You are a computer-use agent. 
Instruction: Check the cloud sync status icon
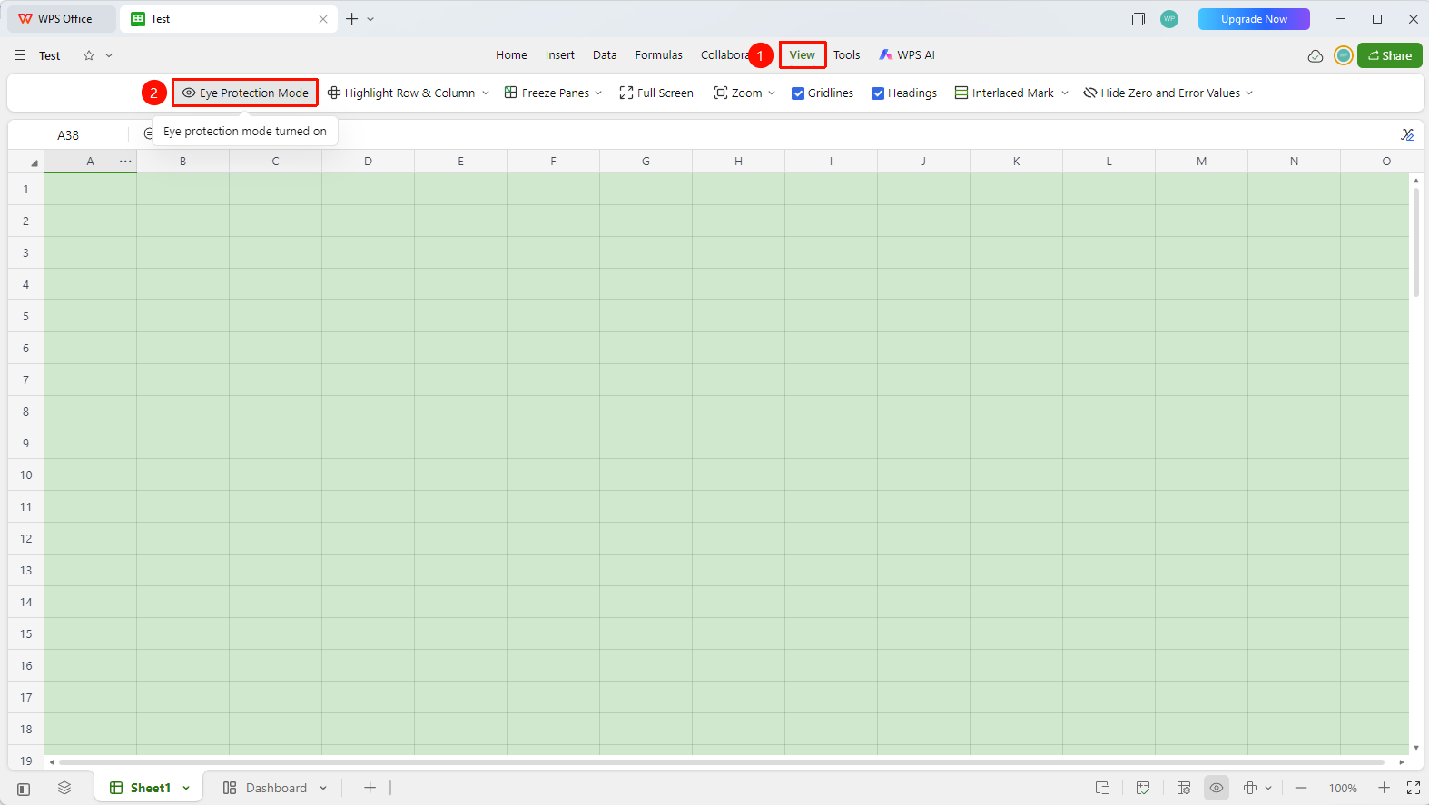coord(1316,56)
